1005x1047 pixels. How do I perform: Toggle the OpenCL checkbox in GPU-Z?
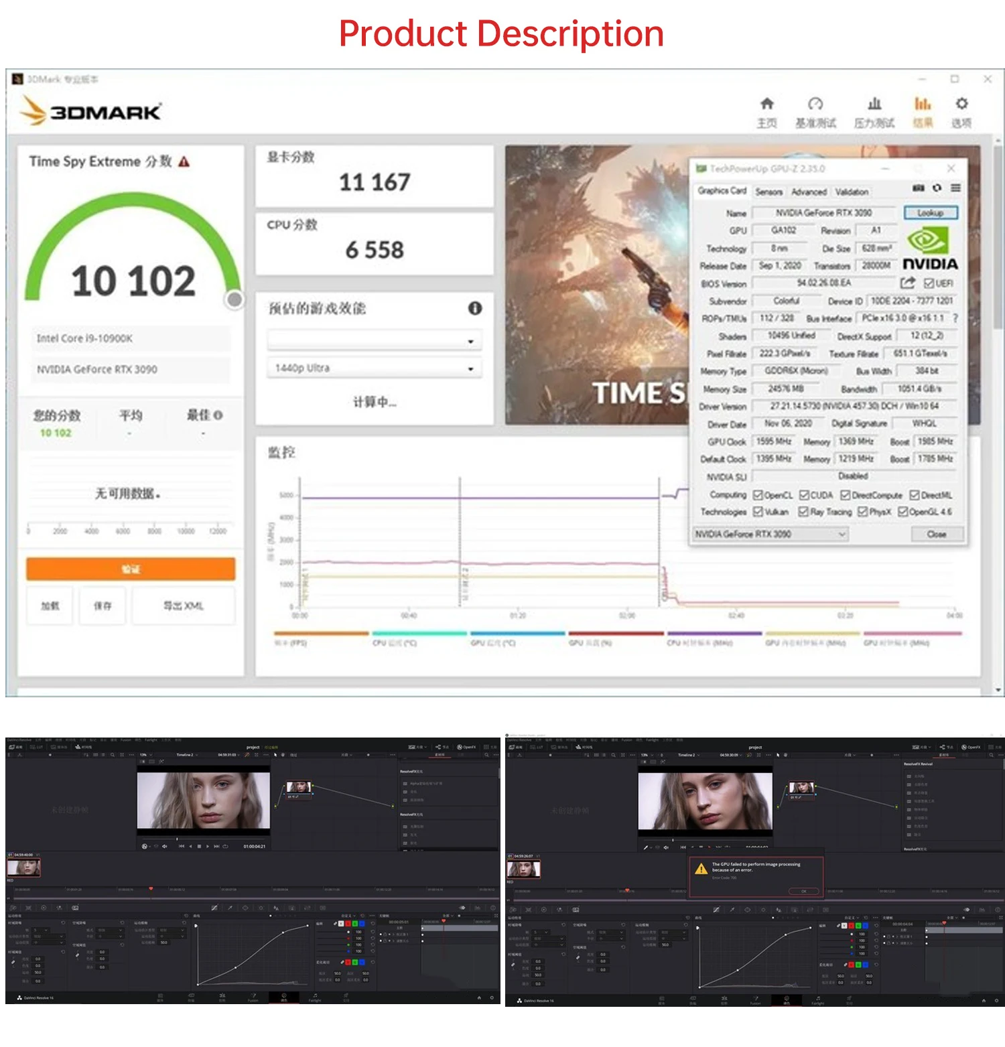click(x=758, y=495)
